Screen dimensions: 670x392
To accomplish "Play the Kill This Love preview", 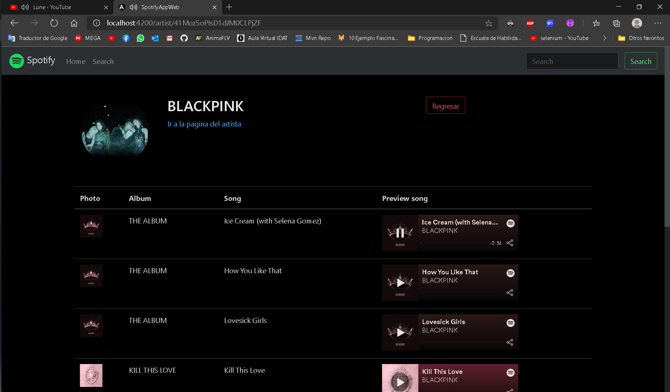I will pyautogui.click(x=400, y=382).
